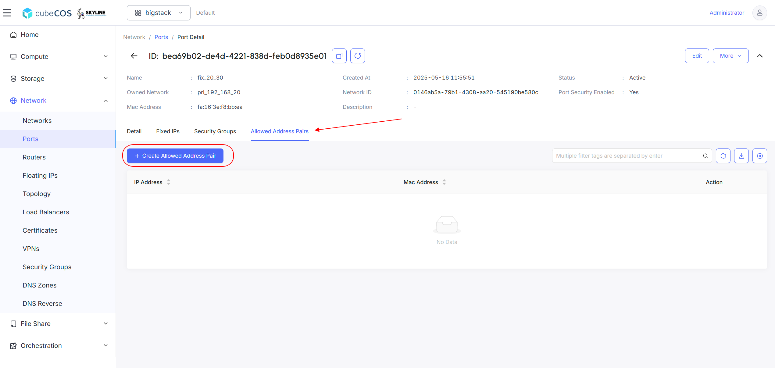Open DNS Reverse in the sidebar
This screenshot has height=368, width=775.
[x=58, y=304]
